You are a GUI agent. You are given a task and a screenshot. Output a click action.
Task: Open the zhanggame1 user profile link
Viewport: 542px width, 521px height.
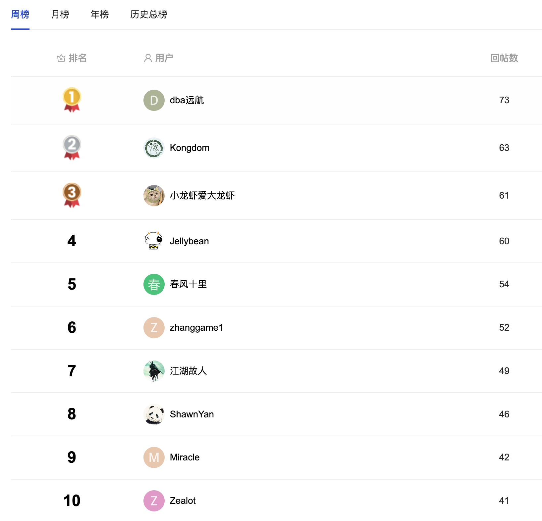(196, 328)
